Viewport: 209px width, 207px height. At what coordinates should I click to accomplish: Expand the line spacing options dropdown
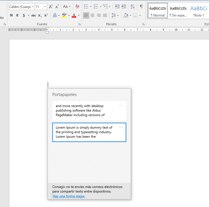click(x=118, y=15)
